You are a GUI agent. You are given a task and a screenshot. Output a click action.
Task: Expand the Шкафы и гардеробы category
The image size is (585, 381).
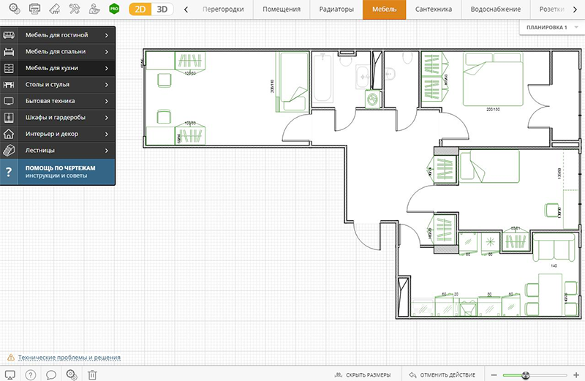point(58,118)
